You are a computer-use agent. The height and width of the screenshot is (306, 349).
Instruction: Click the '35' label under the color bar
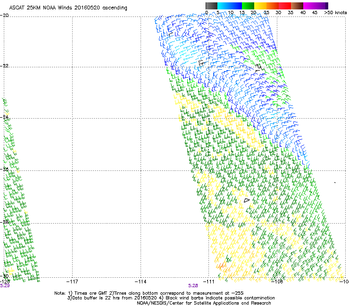(x=291, y=13)
